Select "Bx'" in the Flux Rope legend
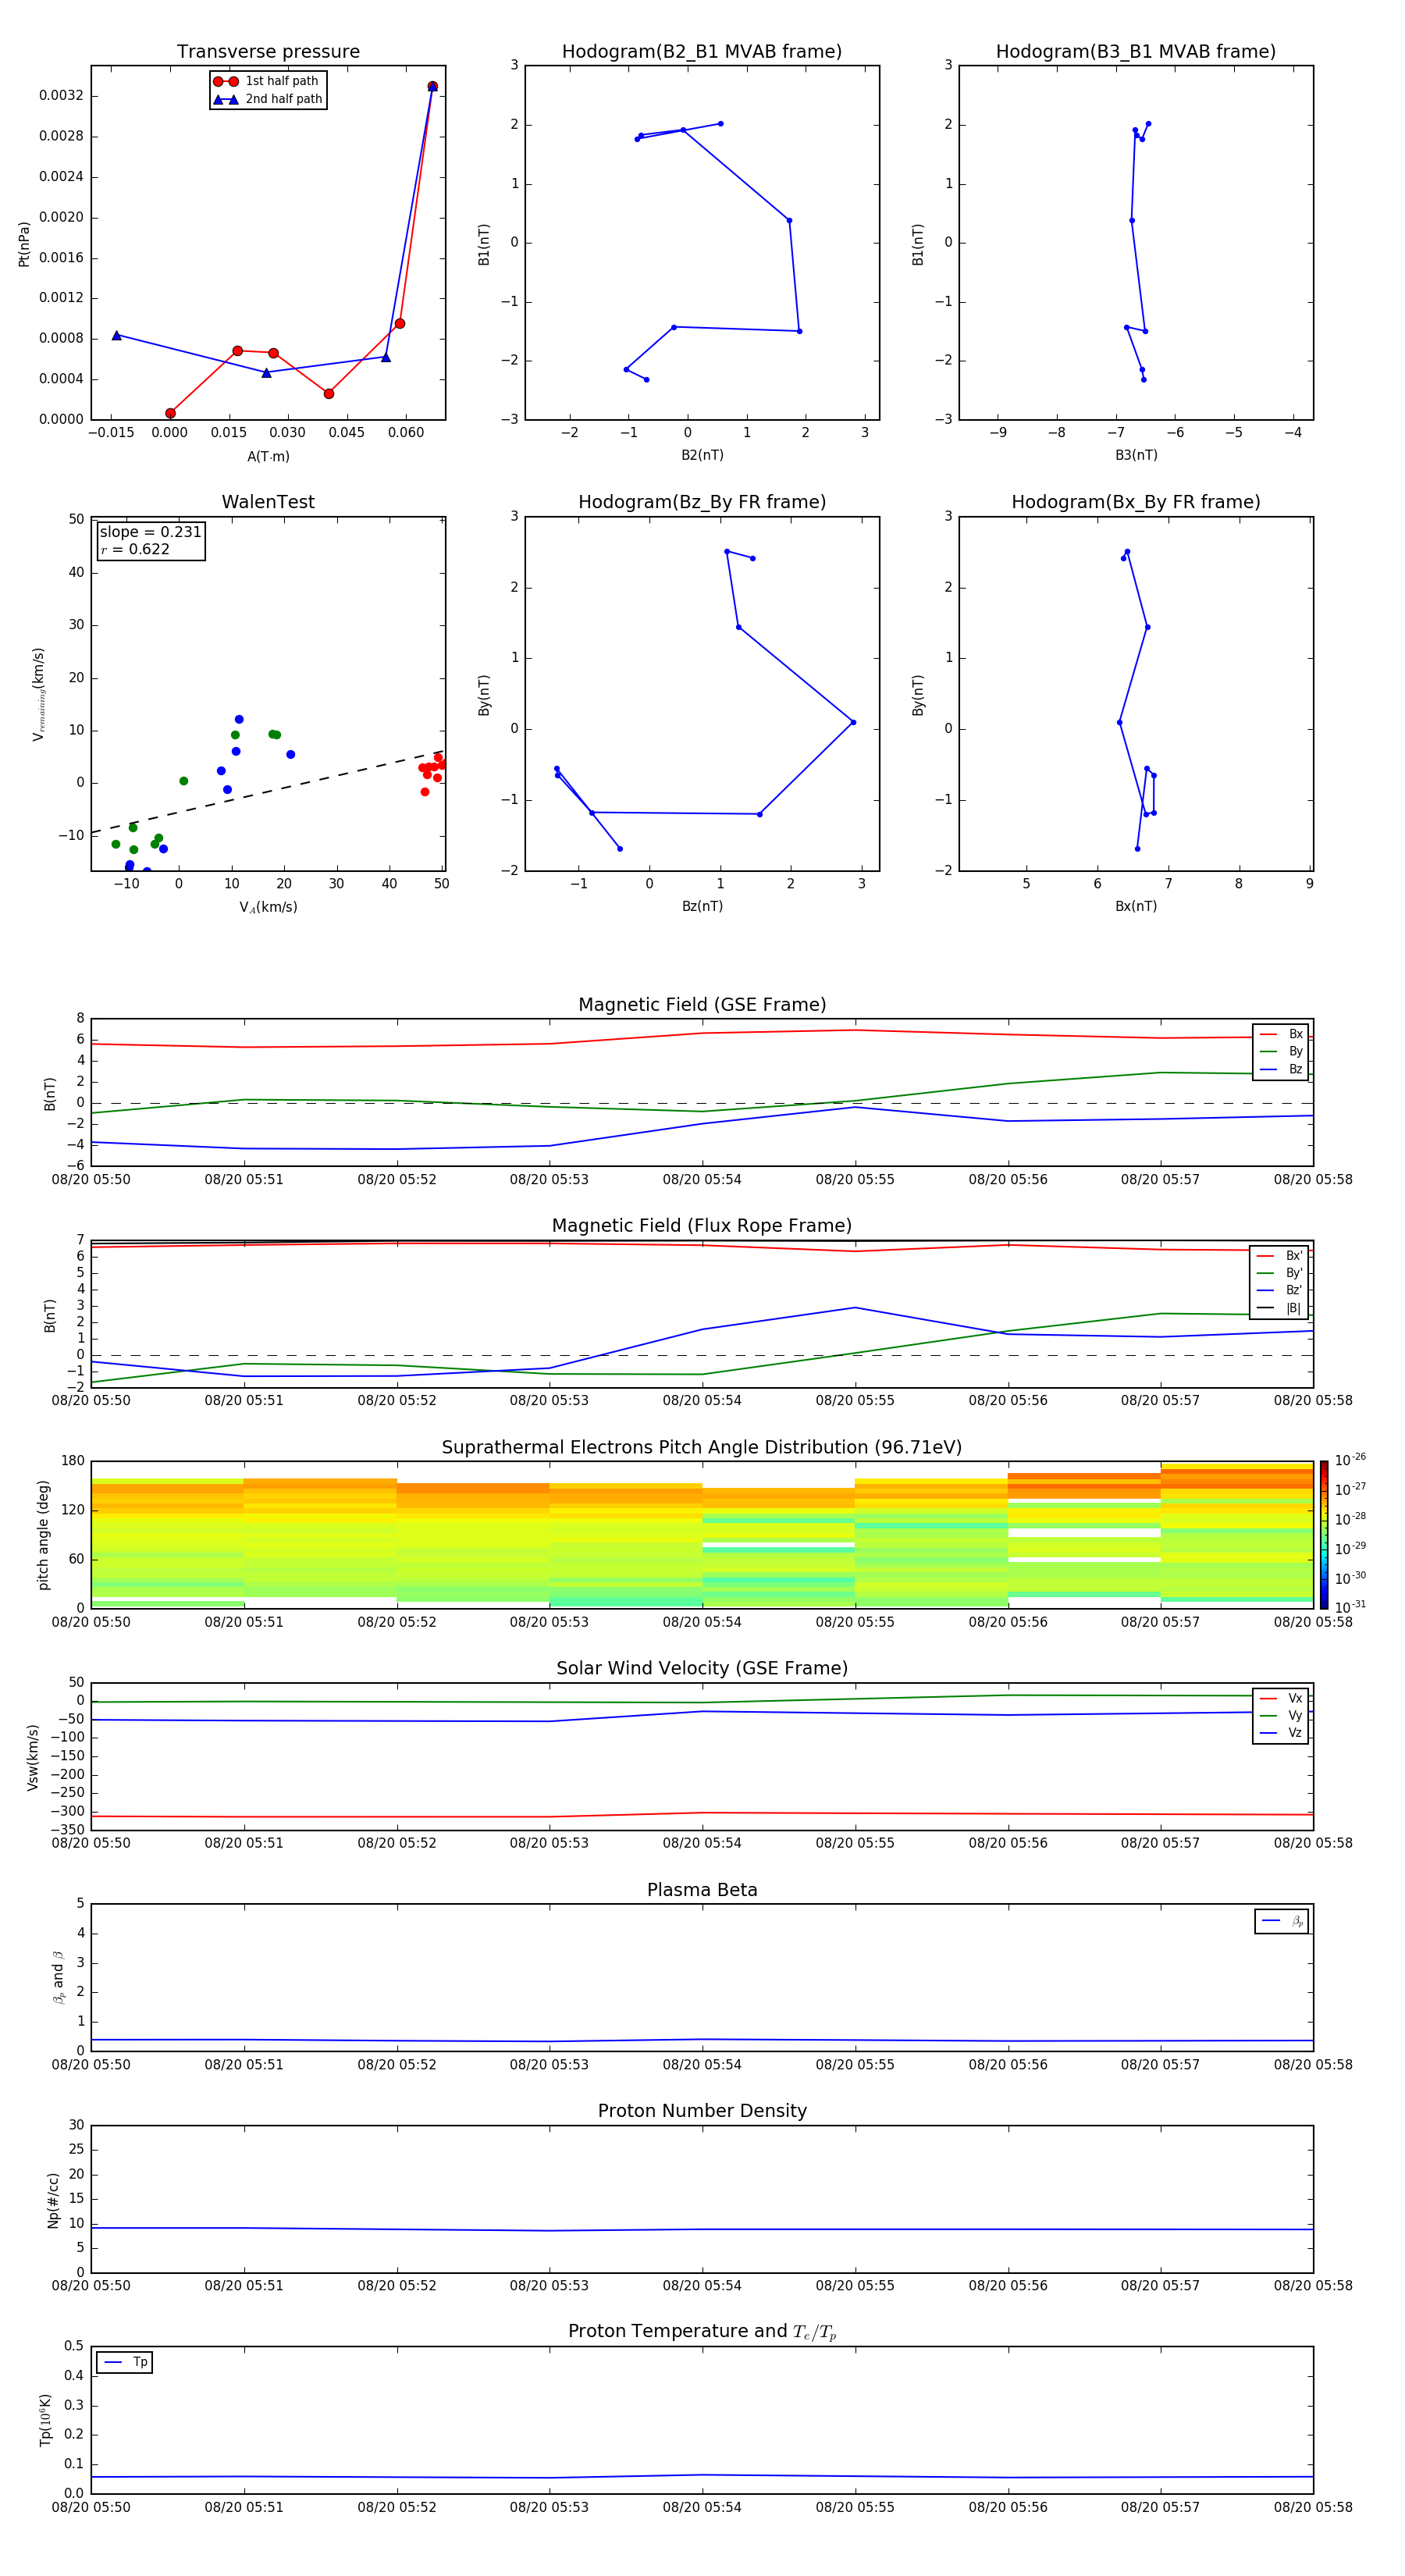Image resolution: width=1405 pixels, height=2576 pixels. 1280,1256
